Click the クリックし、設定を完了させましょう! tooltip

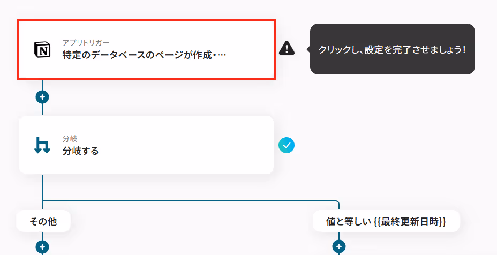393,49
